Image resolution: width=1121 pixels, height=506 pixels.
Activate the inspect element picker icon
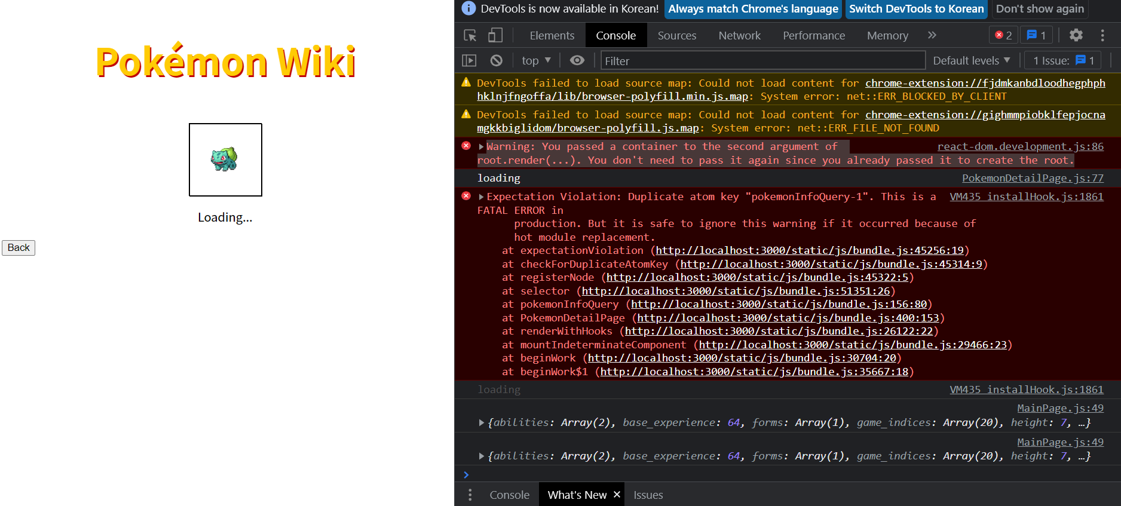pyautogui.click(x=470, y=35)
